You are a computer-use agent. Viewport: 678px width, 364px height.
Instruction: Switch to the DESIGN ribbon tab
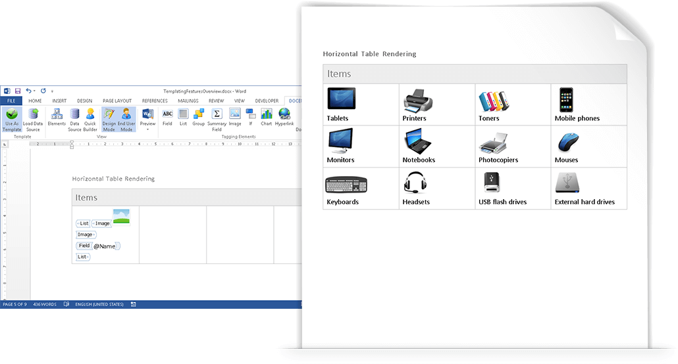85,101
